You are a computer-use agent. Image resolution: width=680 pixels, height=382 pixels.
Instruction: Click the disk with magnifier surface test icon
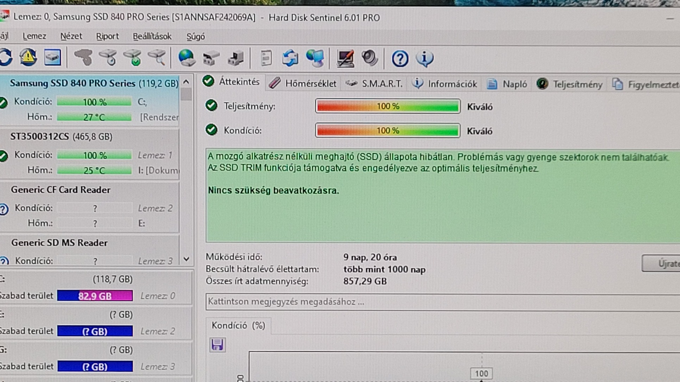[157, 58]
